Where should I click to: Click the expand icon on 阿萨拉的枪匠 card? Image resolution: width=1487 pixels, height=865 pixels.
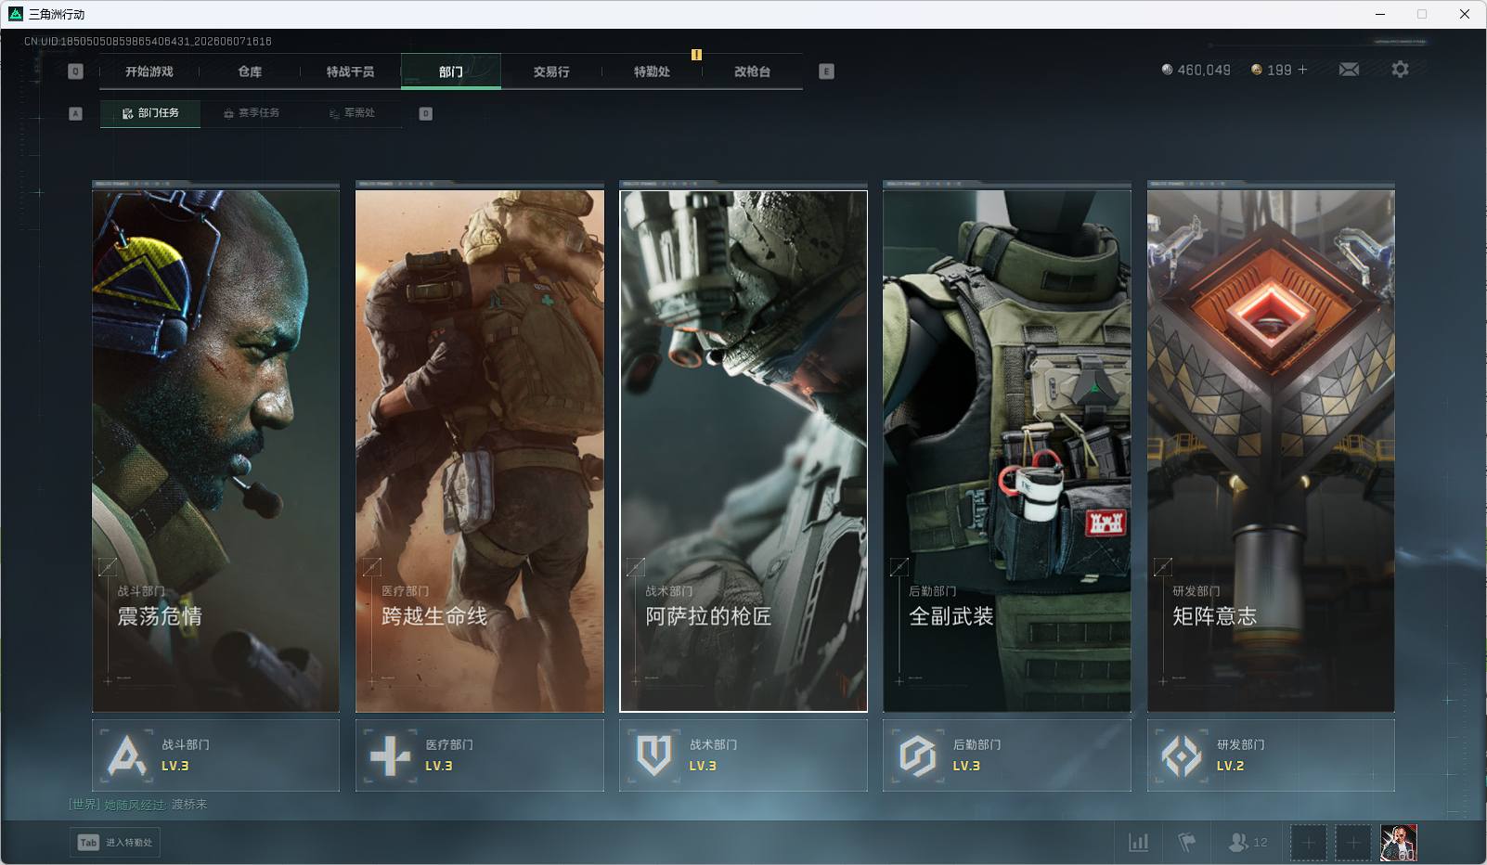click(636, 566)
